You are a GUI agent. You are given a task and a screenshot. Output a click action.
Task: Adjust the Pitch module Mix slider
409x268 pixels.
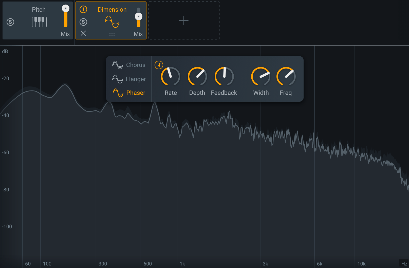coord(66,16)
